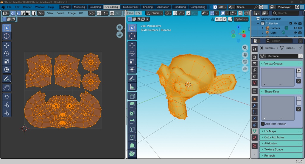The image size is (305, 164).
Task: Expand the Camera item in outliner
Action: [x=263, y=28]
